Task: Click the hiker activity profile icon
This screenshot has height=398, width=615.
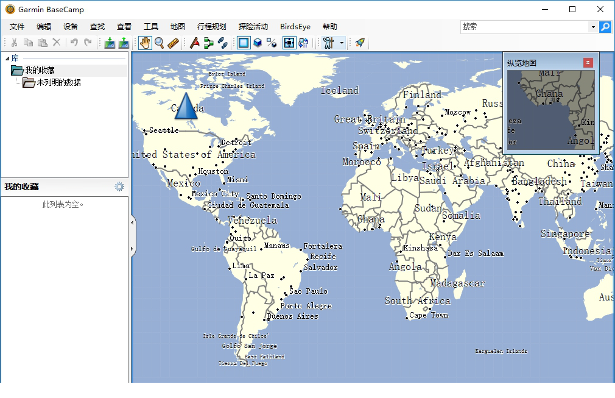Action: click(x=329, y=43)
